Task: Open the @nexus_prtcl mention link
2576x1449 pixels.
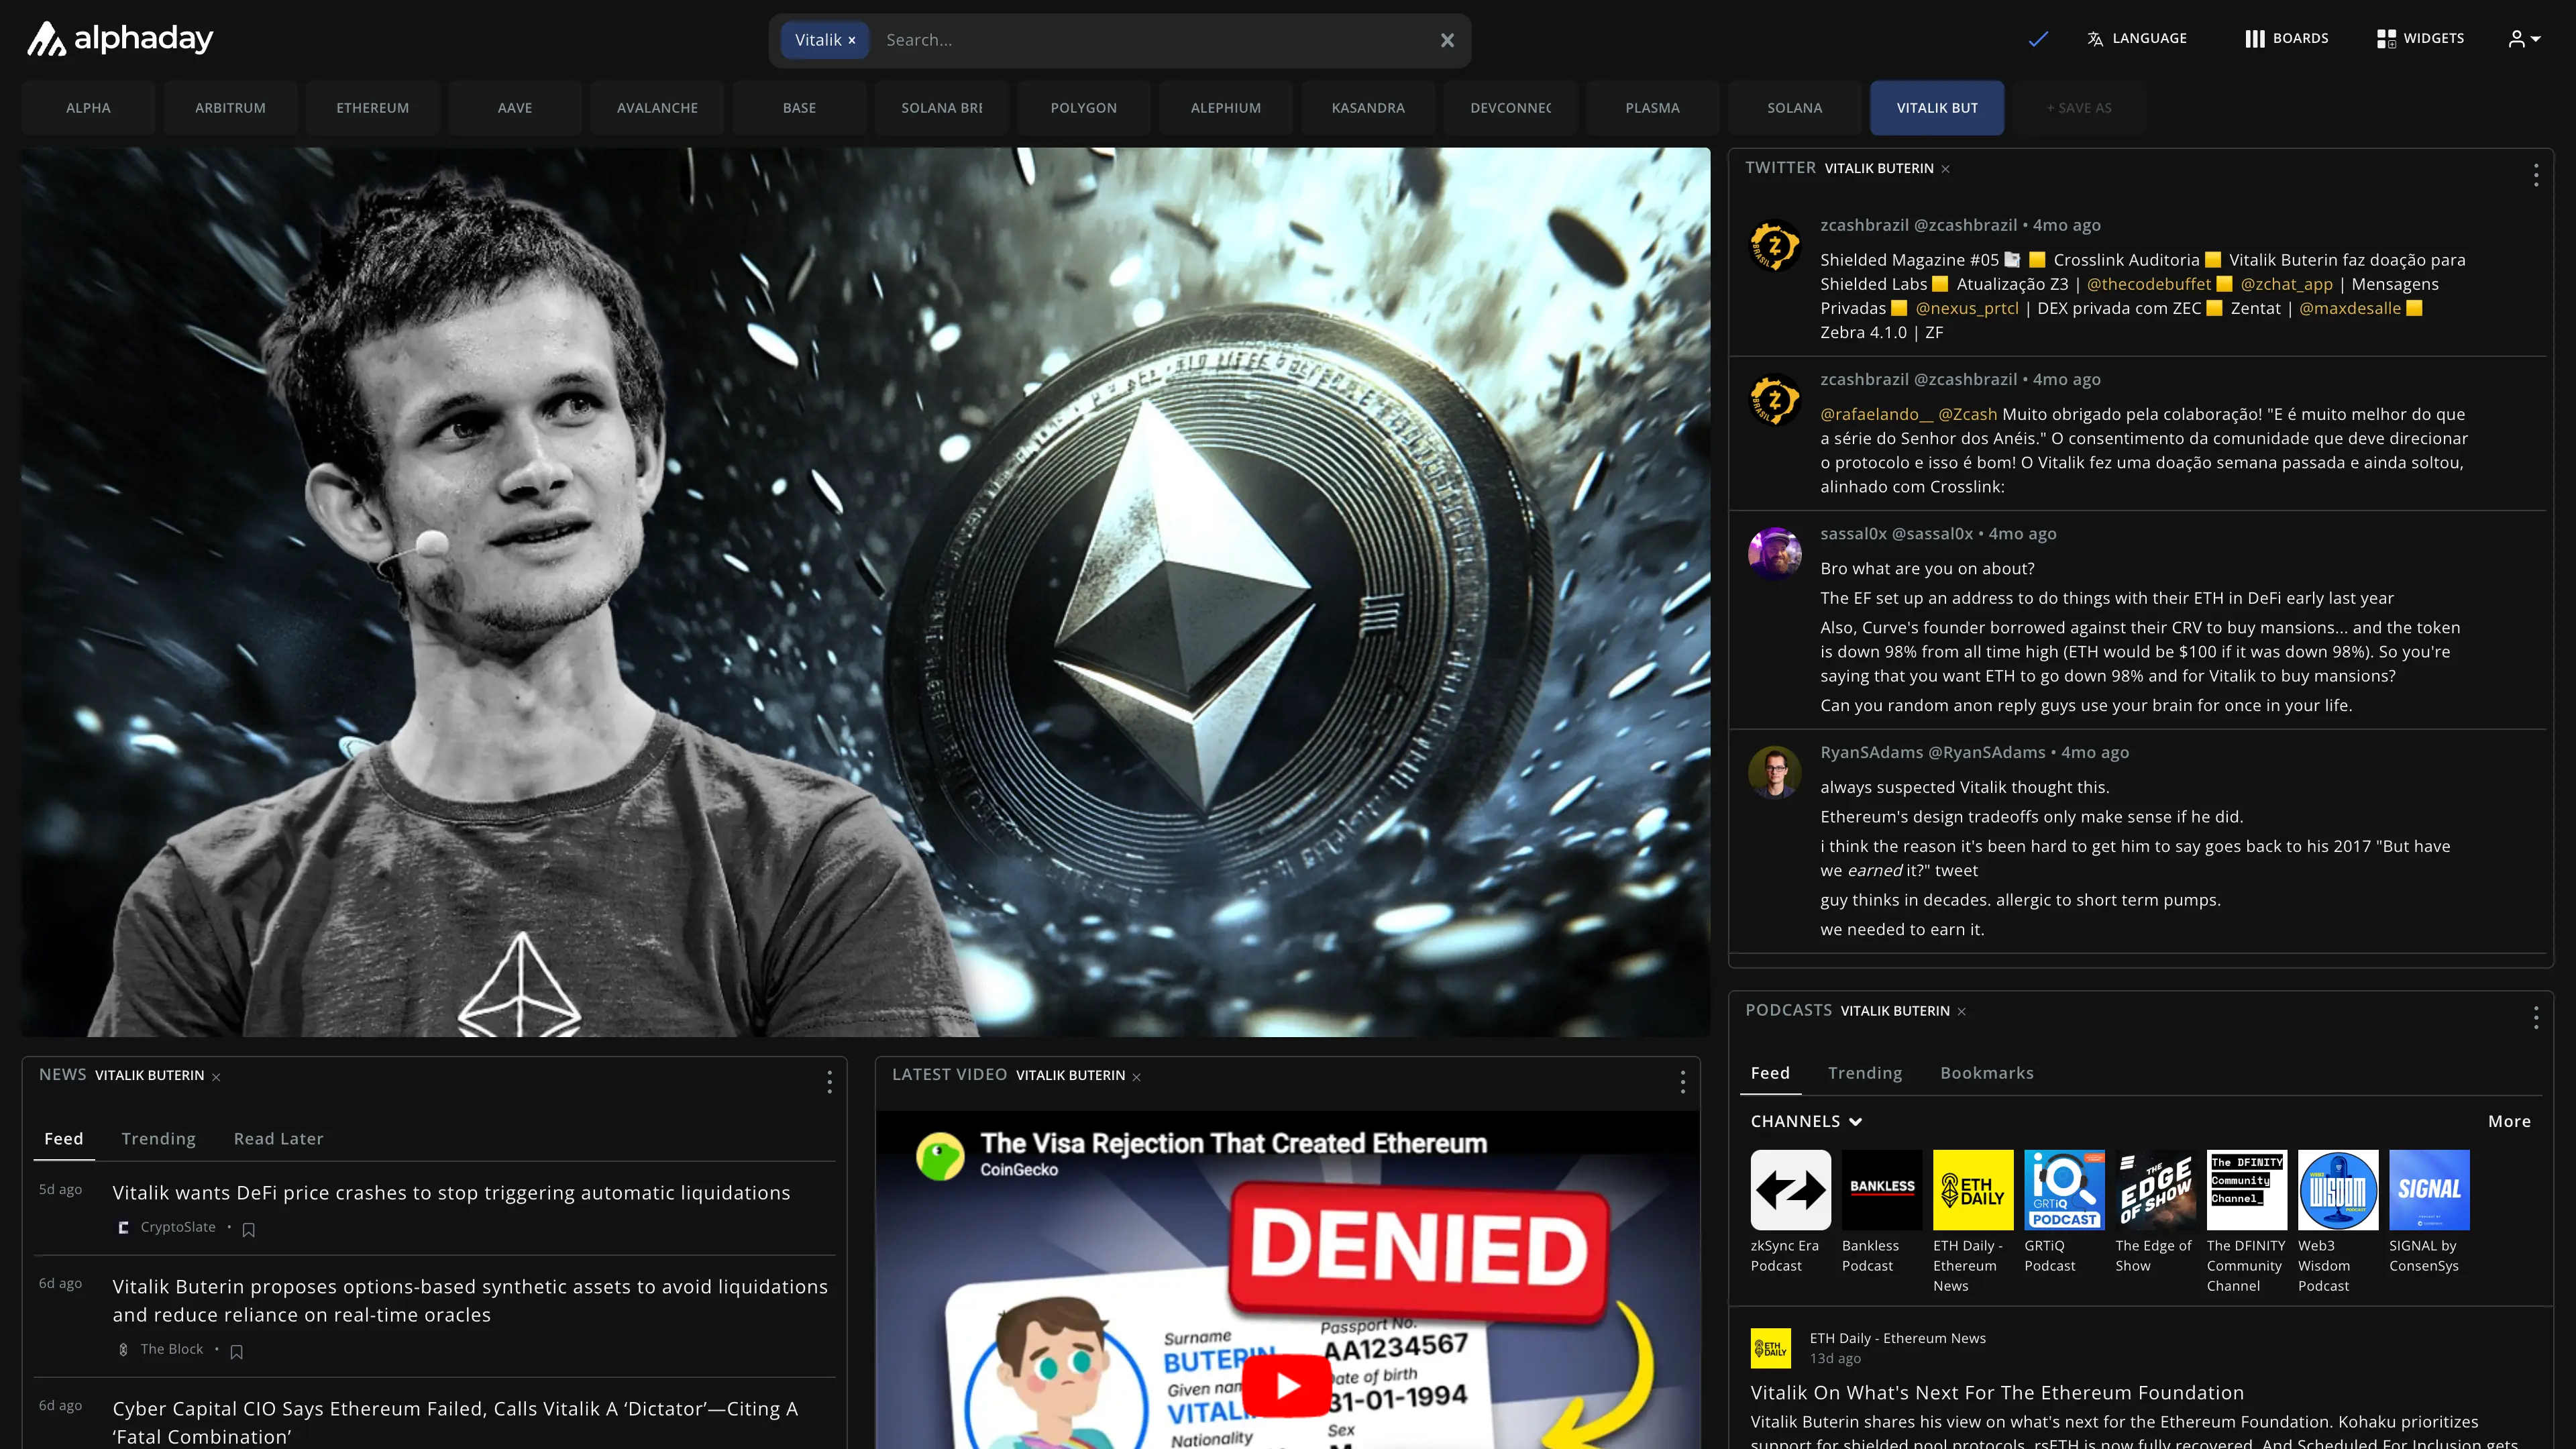Action: point(1967,308)
